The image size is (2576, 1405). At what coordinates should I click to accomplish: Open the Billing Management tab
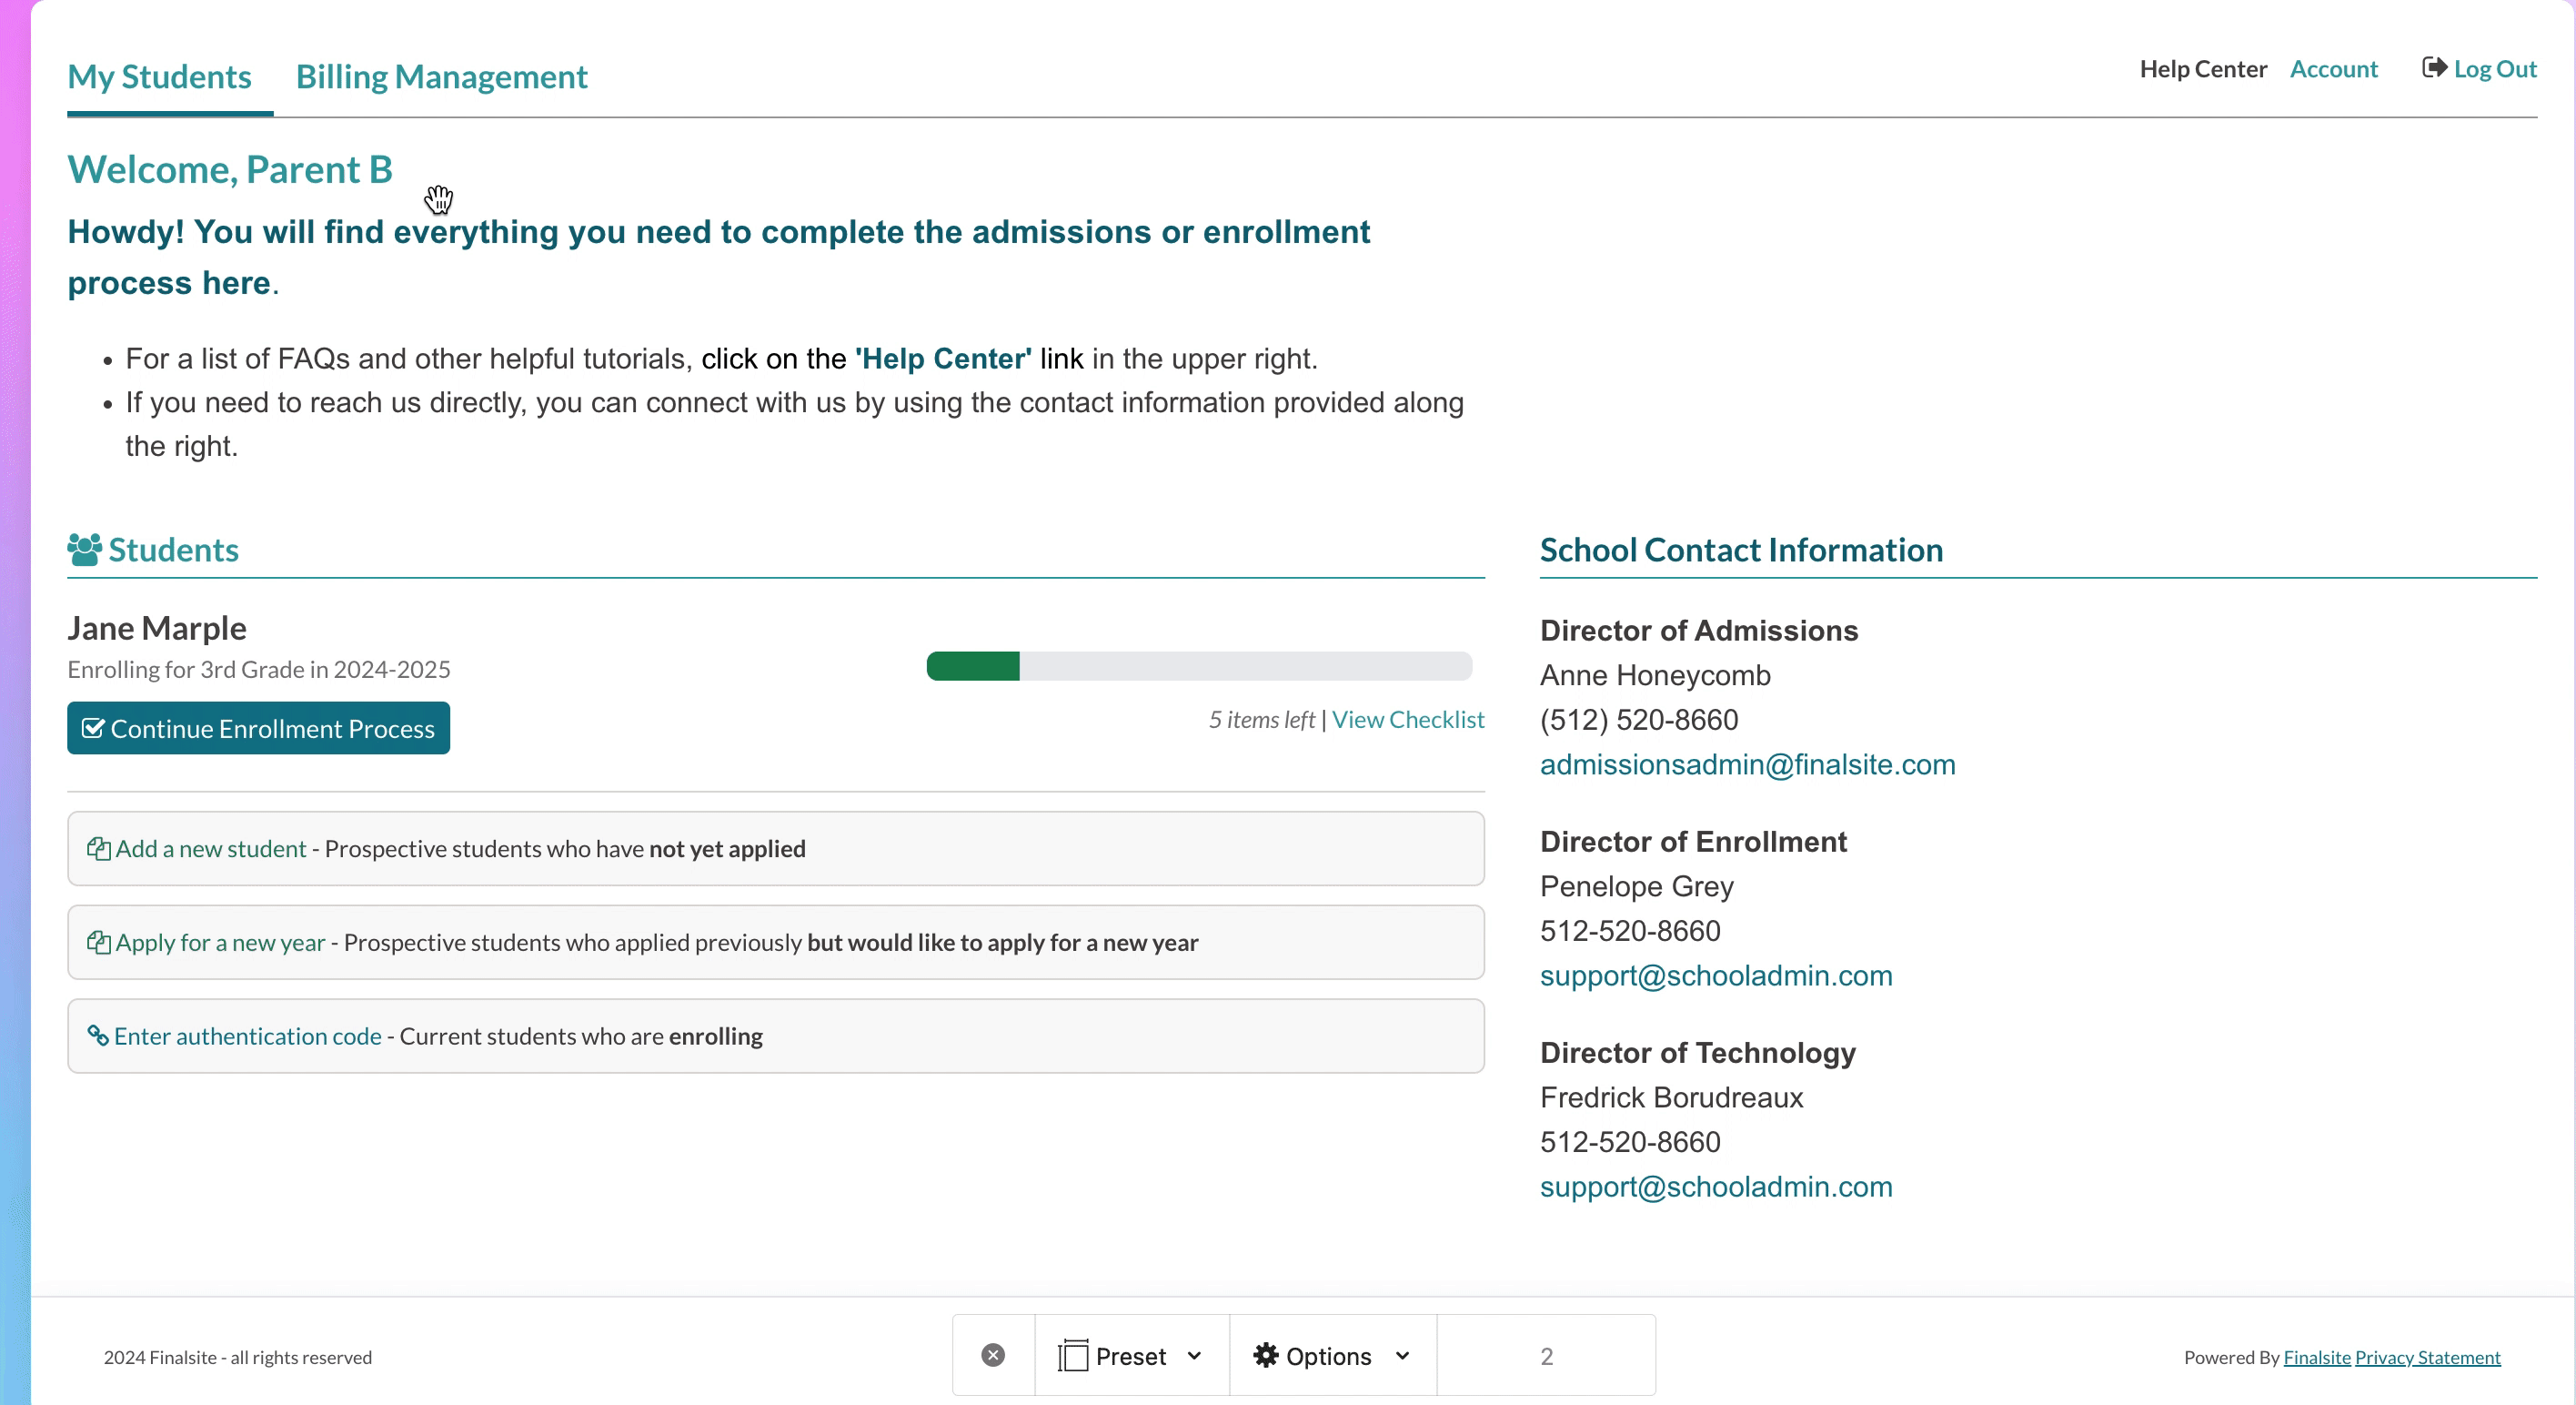(441, 77)
